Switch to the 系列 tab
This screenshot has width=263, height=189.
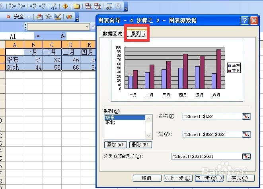(136, 33)
